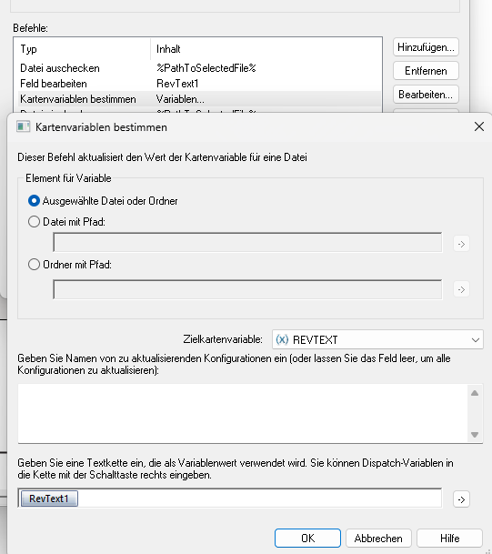The width and height of the screenshot is (492, 554).
Task: Click the RevText1 variable token
Action: click(x=49, y=499)
